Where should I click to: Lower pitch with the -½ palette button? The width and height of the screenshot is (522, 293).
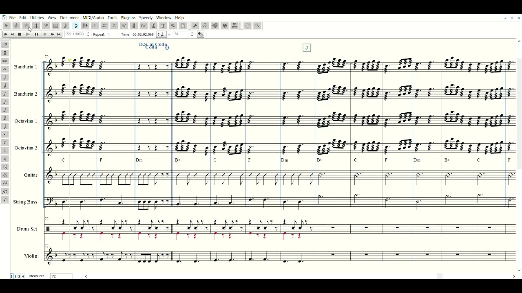5,175
